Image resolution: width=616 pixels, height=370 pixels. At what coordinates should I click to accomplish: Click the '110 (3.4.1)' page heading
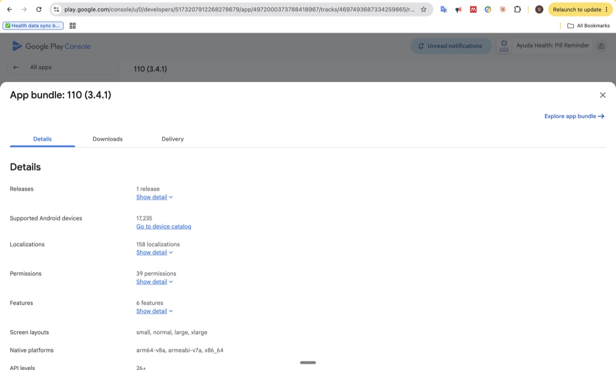[150, 69]
